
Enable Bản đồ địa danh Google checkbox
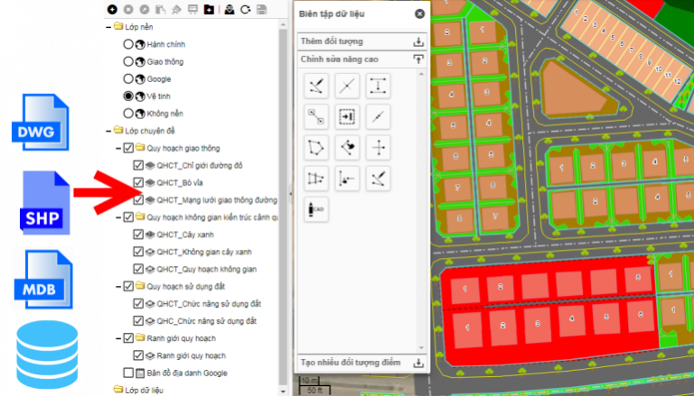(x=128, y=373)
